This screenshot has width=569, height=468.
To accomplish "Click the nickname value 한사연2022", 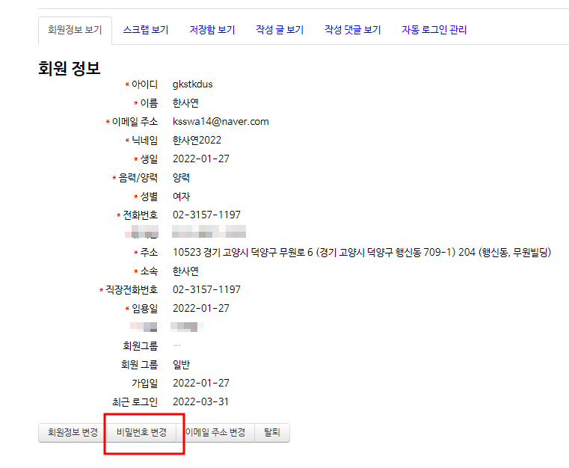I will 197,141.
